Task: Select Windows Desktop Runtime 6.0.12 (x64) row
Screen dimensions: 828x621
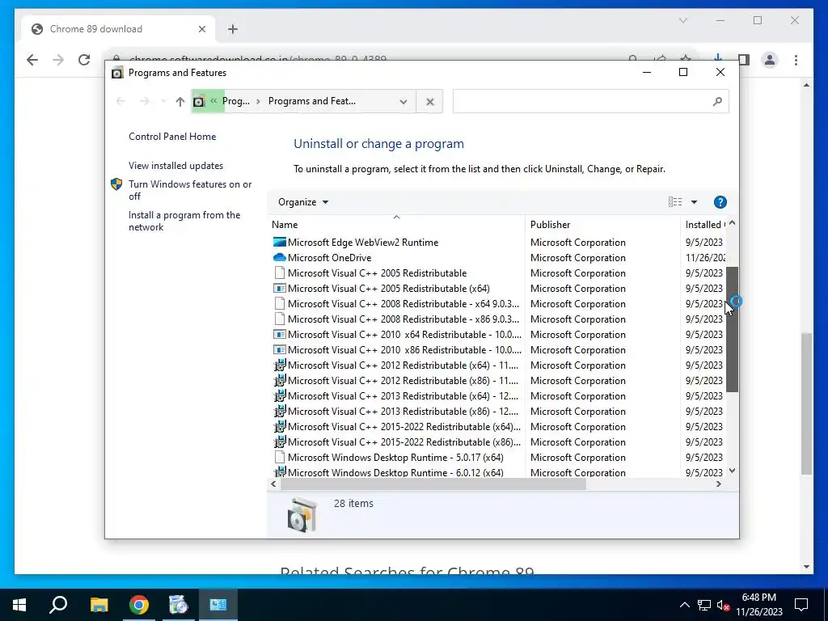Action: point(497,472)
